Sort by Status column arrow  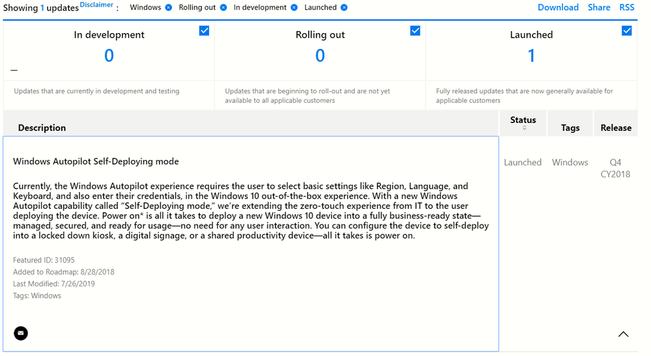(x=525, y=128)
